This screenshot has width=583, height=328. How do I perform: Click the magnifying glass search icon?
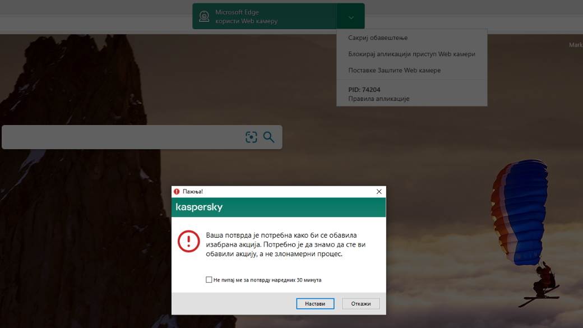(x=269, y=137)
